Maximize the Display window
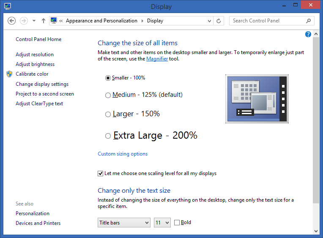This screenshot has height=238, width=323. coord(296,5)
